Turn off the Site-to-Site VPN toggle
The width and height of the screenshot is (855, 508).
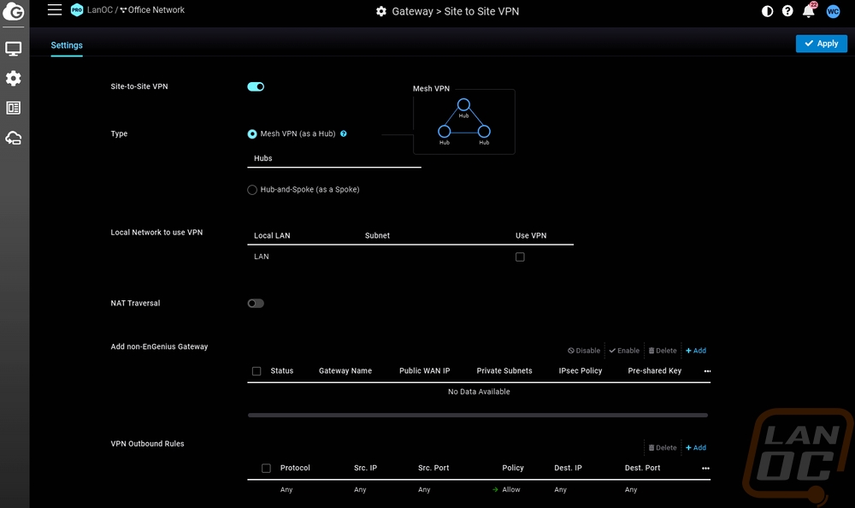[256, 86]
